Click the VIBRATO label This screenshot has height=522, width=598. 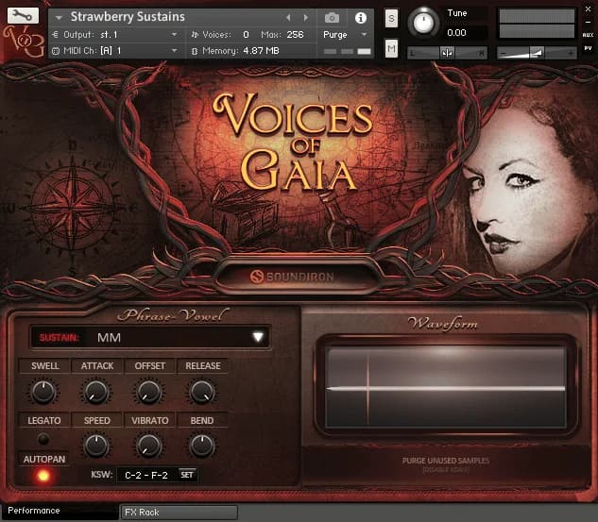[x=150, y=420]
